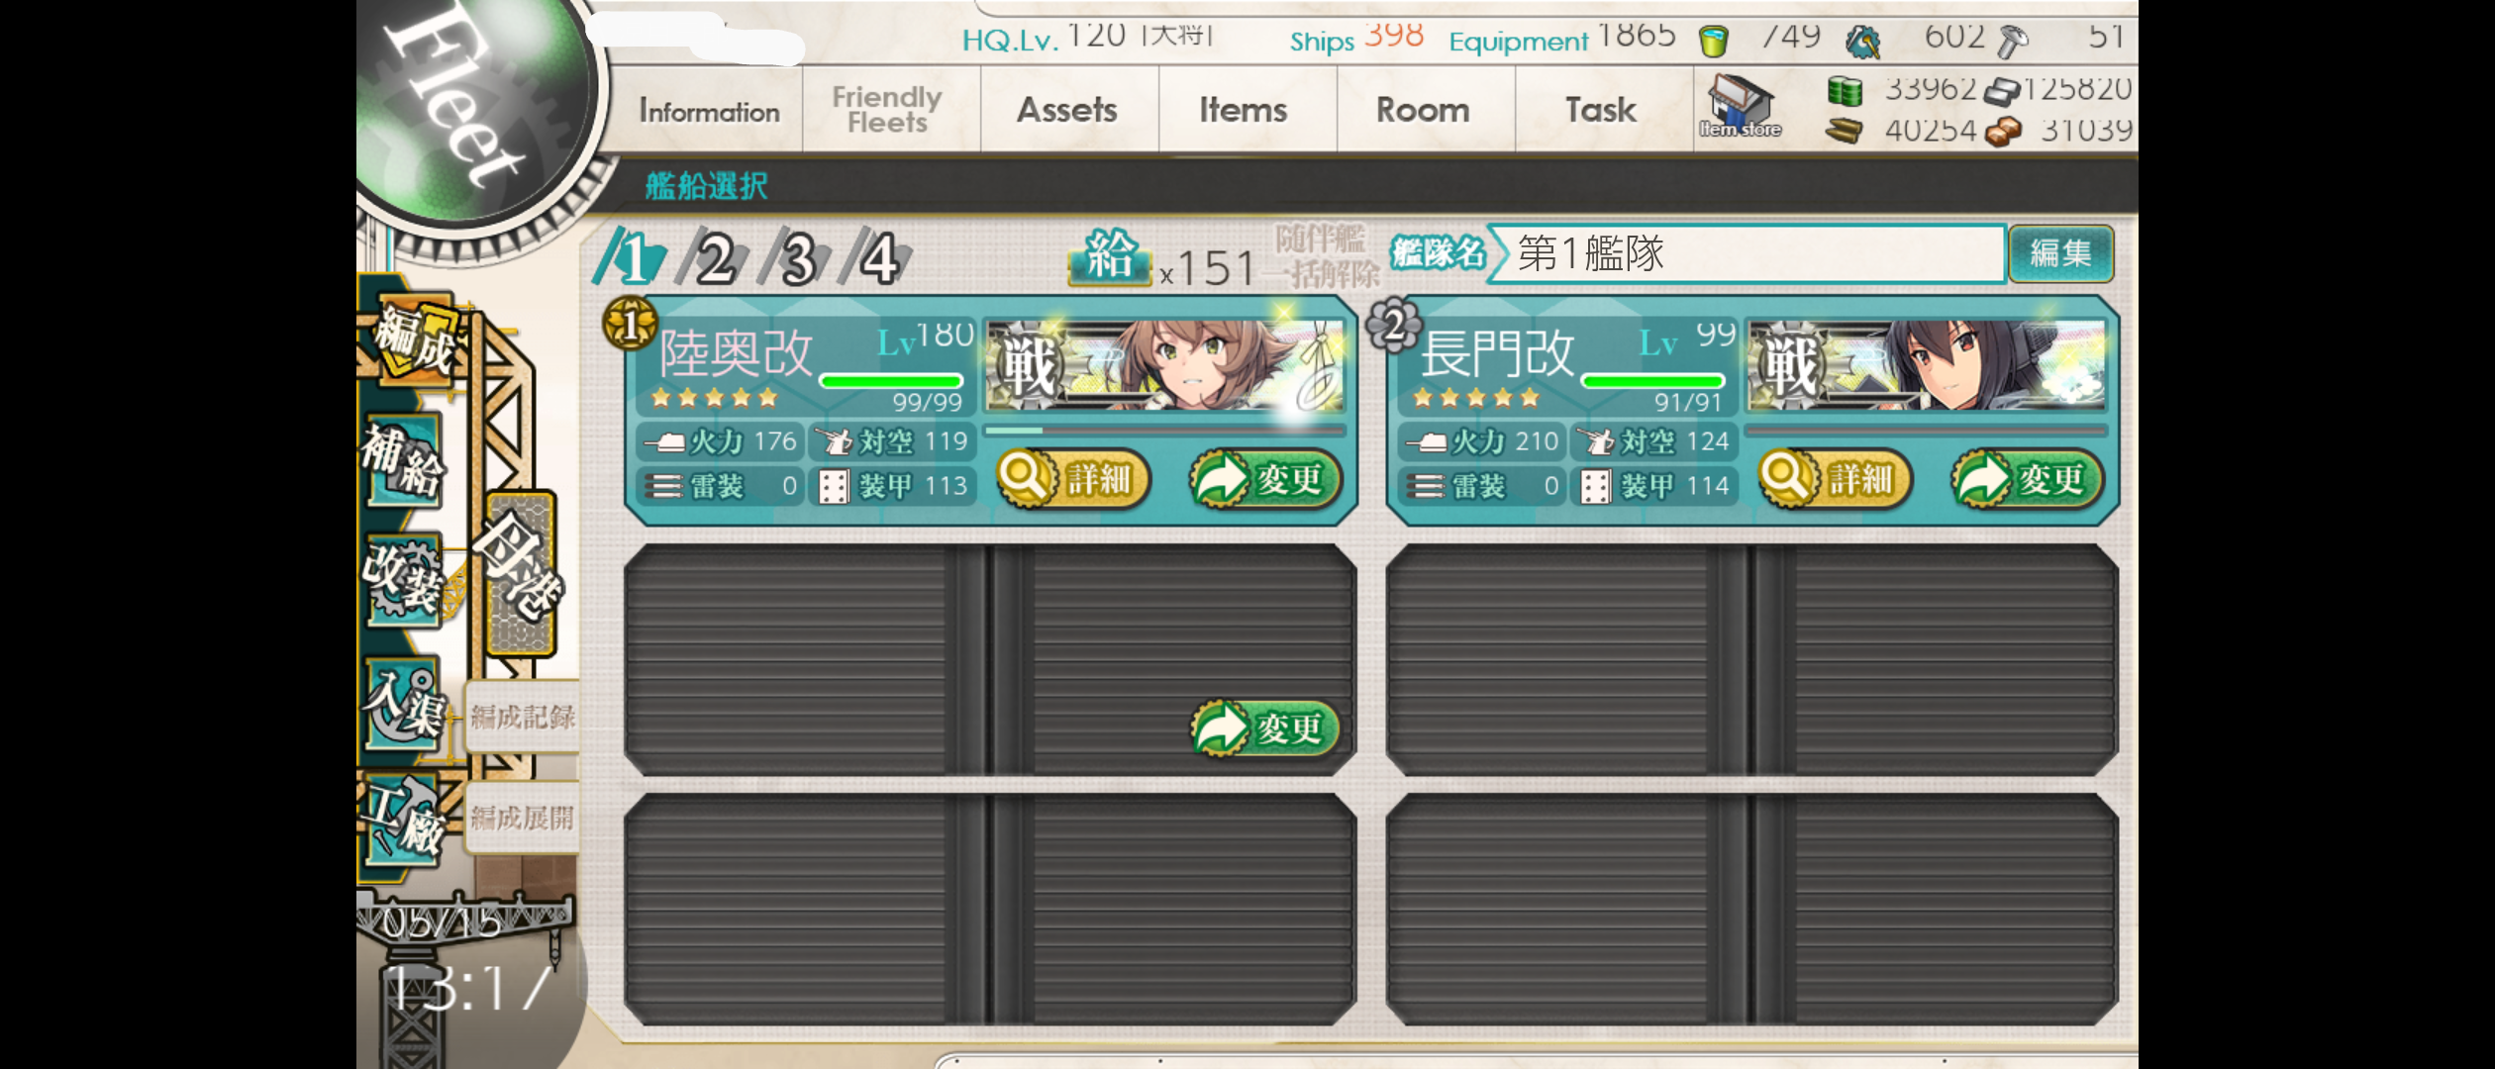View 陸奥改 details with 詳細 button
The image size is (2495, 1069).
(1073, 480)
